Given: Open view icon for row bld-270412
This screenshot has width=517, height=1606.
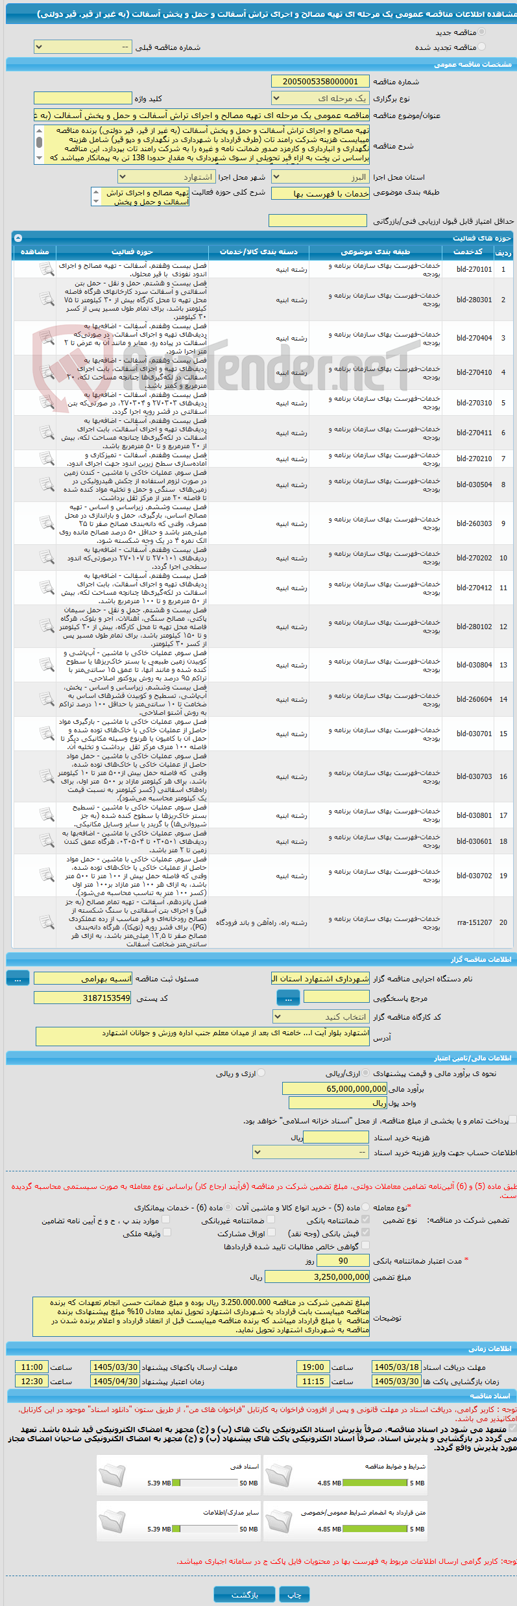Looking at the screenshot, I should 47,588.
